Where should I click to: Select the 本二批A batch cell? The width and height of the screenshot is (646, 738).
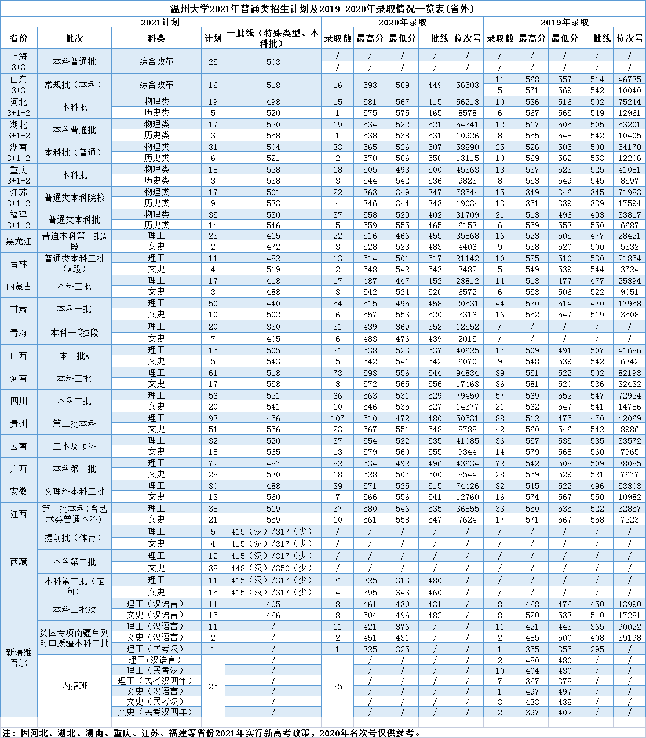tap(74, 356)
